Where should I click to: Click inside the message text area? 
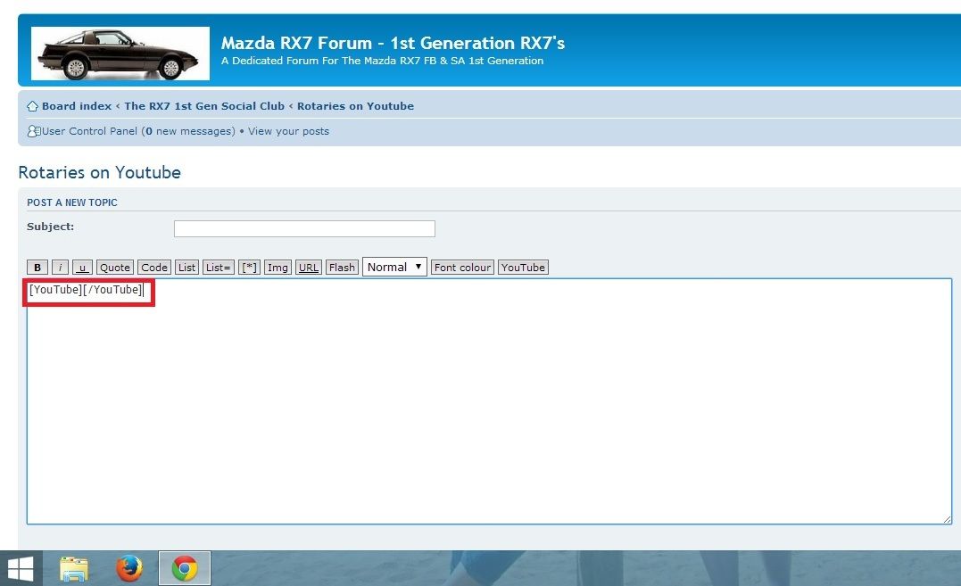click(489, 401)
